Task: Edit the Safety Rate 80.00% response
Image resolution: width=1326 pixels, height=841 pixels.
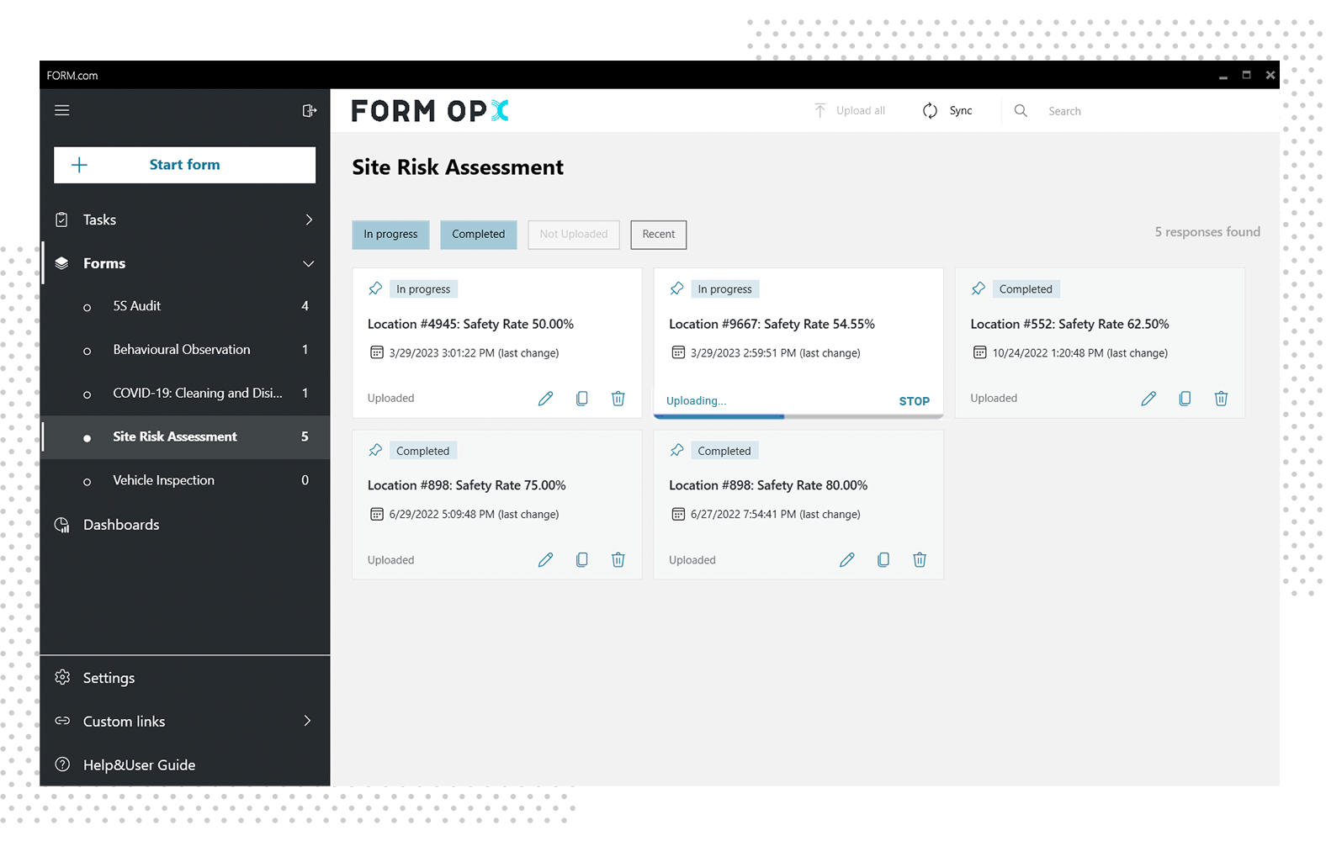Action: [x=847, y=560]
